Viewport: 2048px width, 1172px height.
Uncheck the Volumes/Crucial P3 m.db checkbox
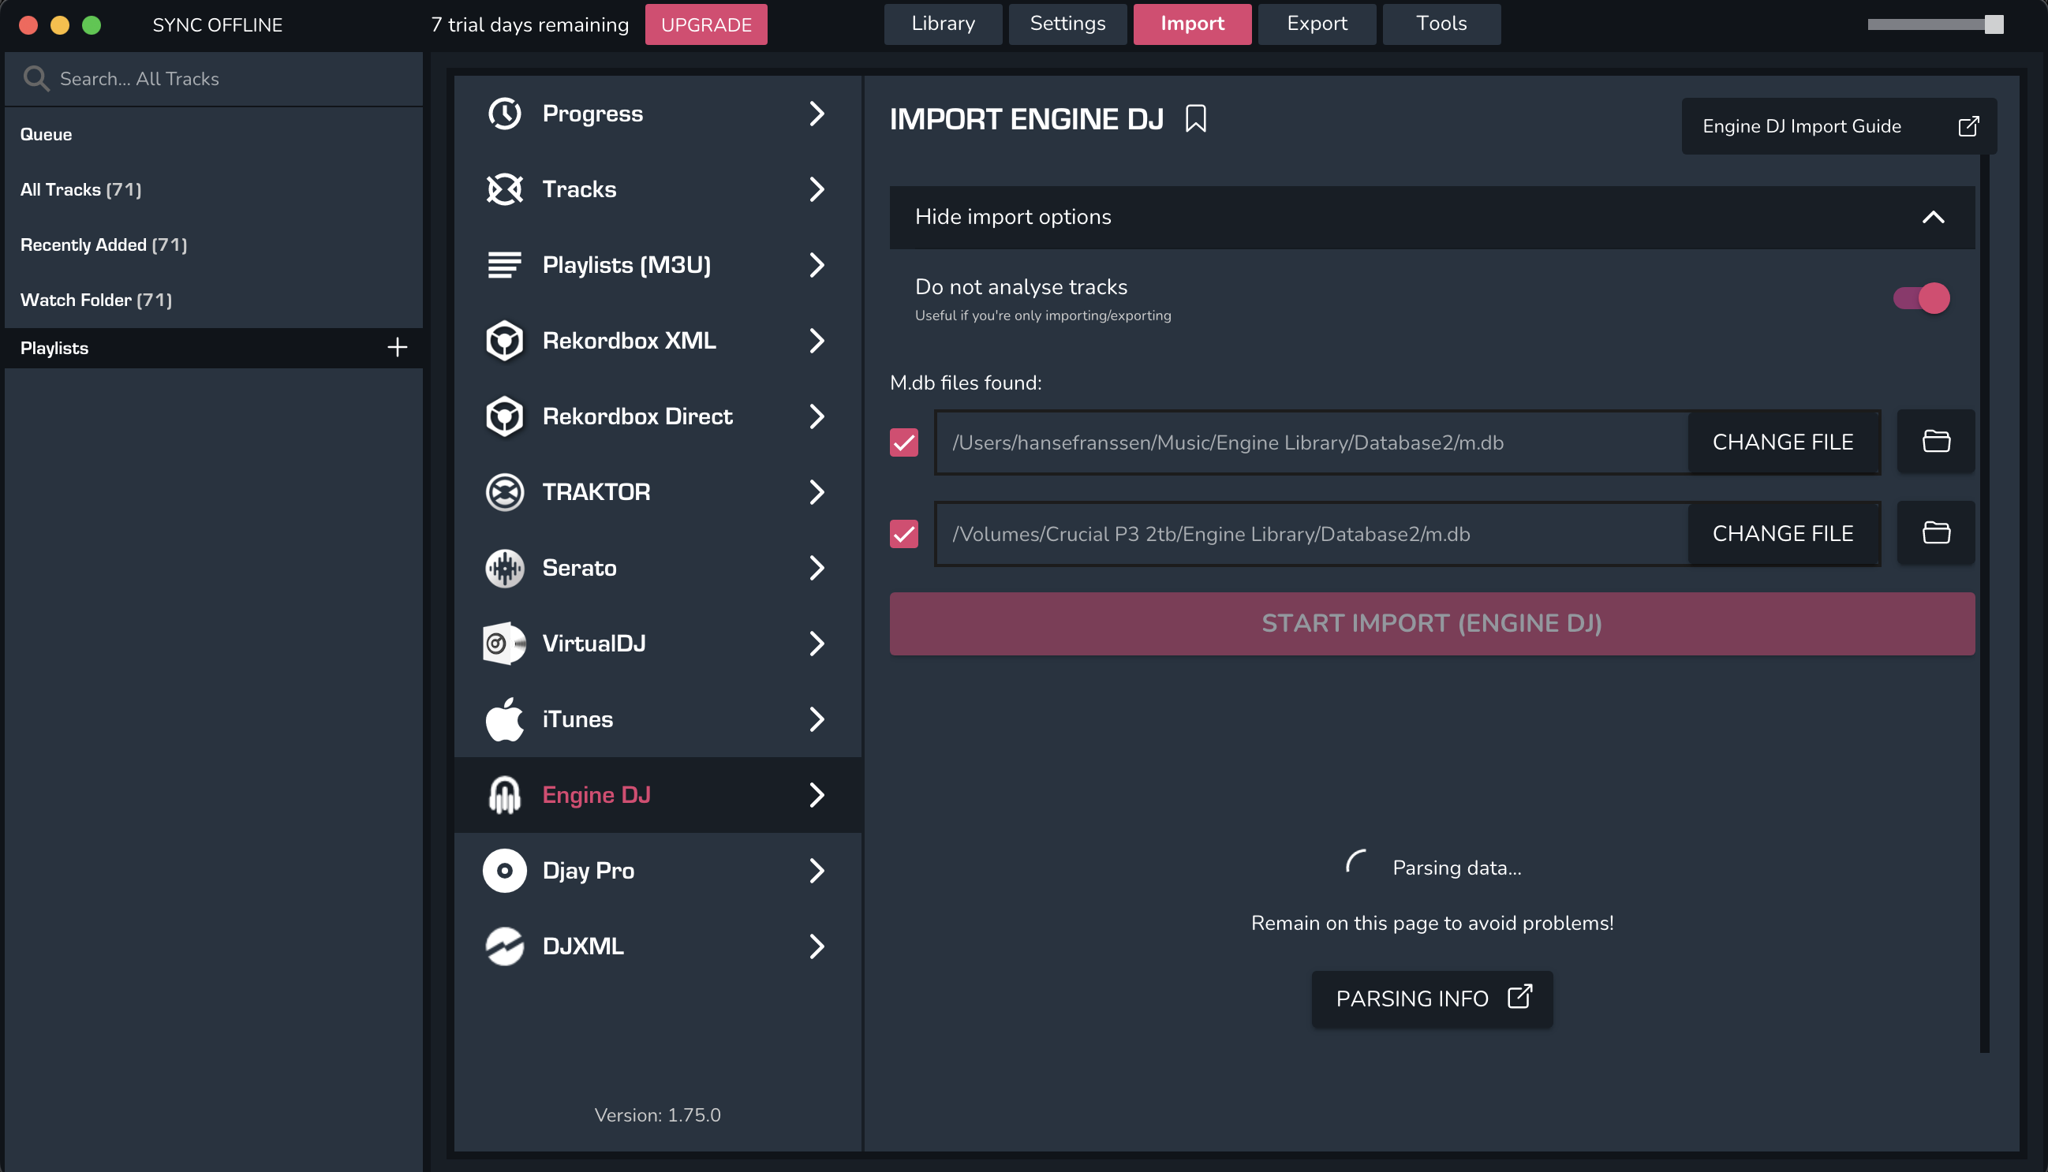coord(903,534)
